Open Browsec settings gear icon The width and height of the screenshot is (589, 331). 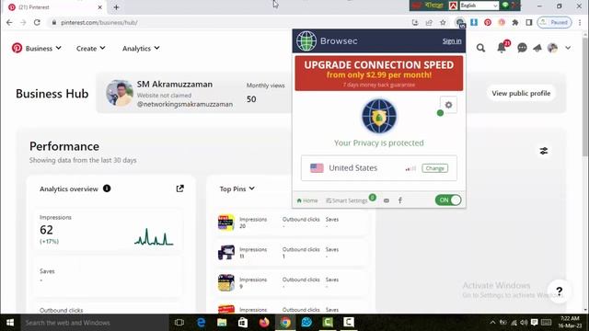click(448, 105)
